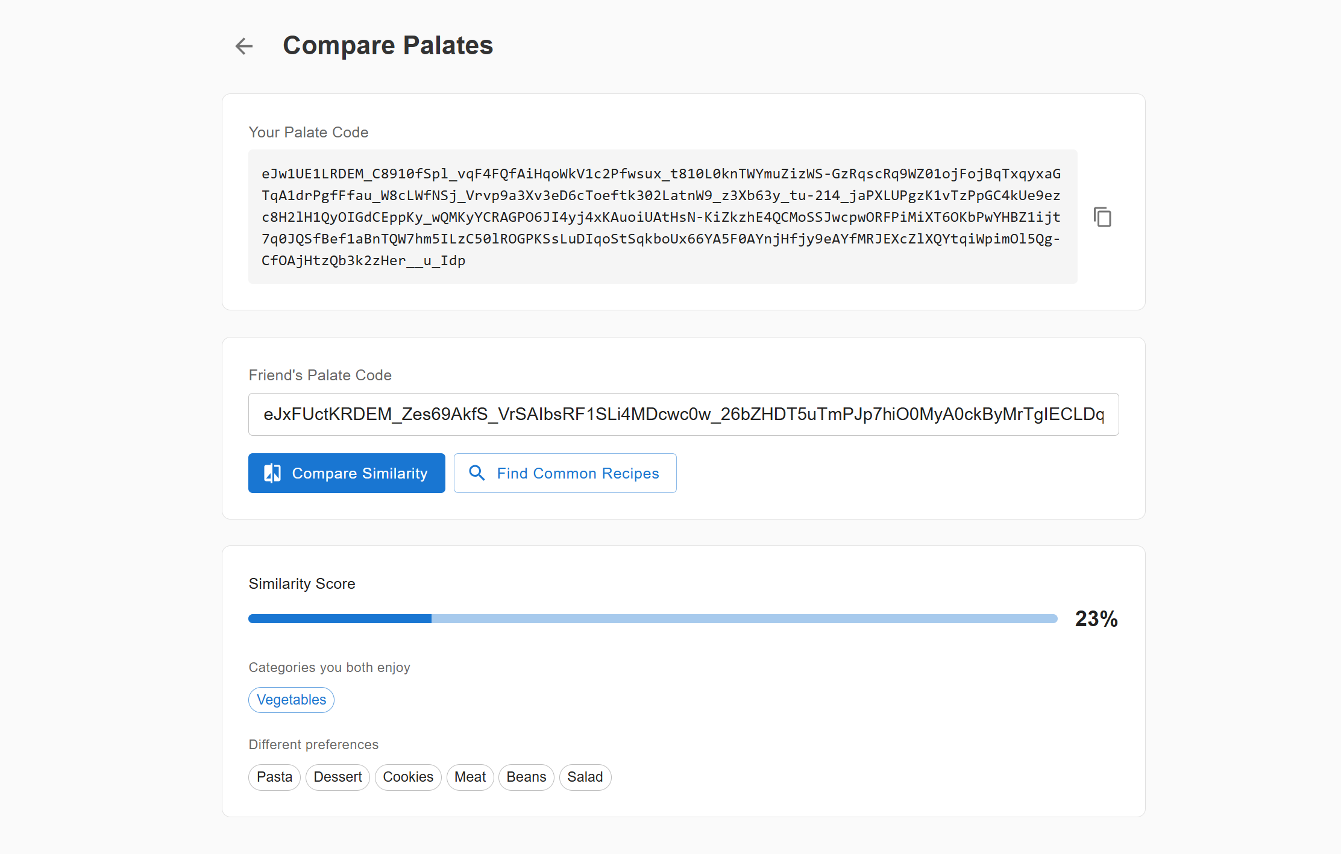Click the Your Palate Code label
Screen dimensions: 1341x854
click(x=308, y=132)
